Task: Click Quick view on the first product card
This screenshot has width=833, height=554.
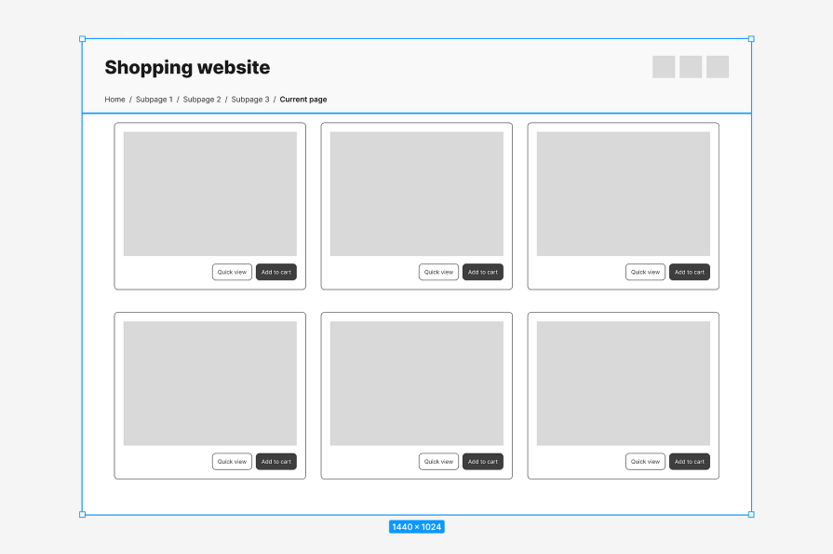Action: [x=231, y=272]
